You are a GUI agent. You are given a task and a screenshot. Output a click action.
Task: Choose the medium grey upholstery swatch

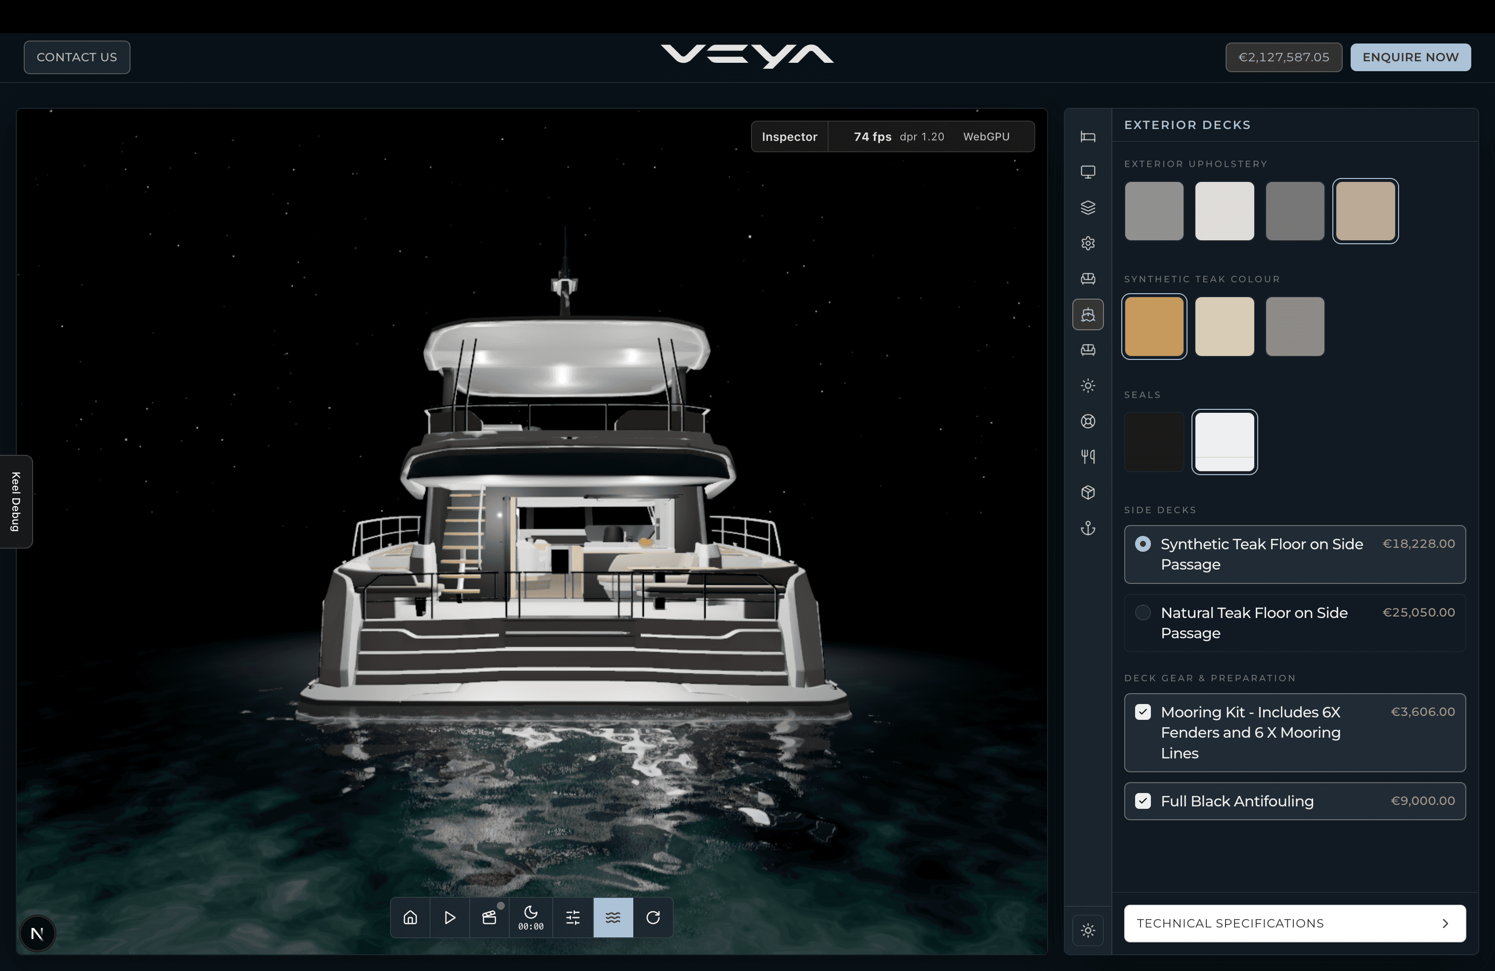pos(1154,211)
